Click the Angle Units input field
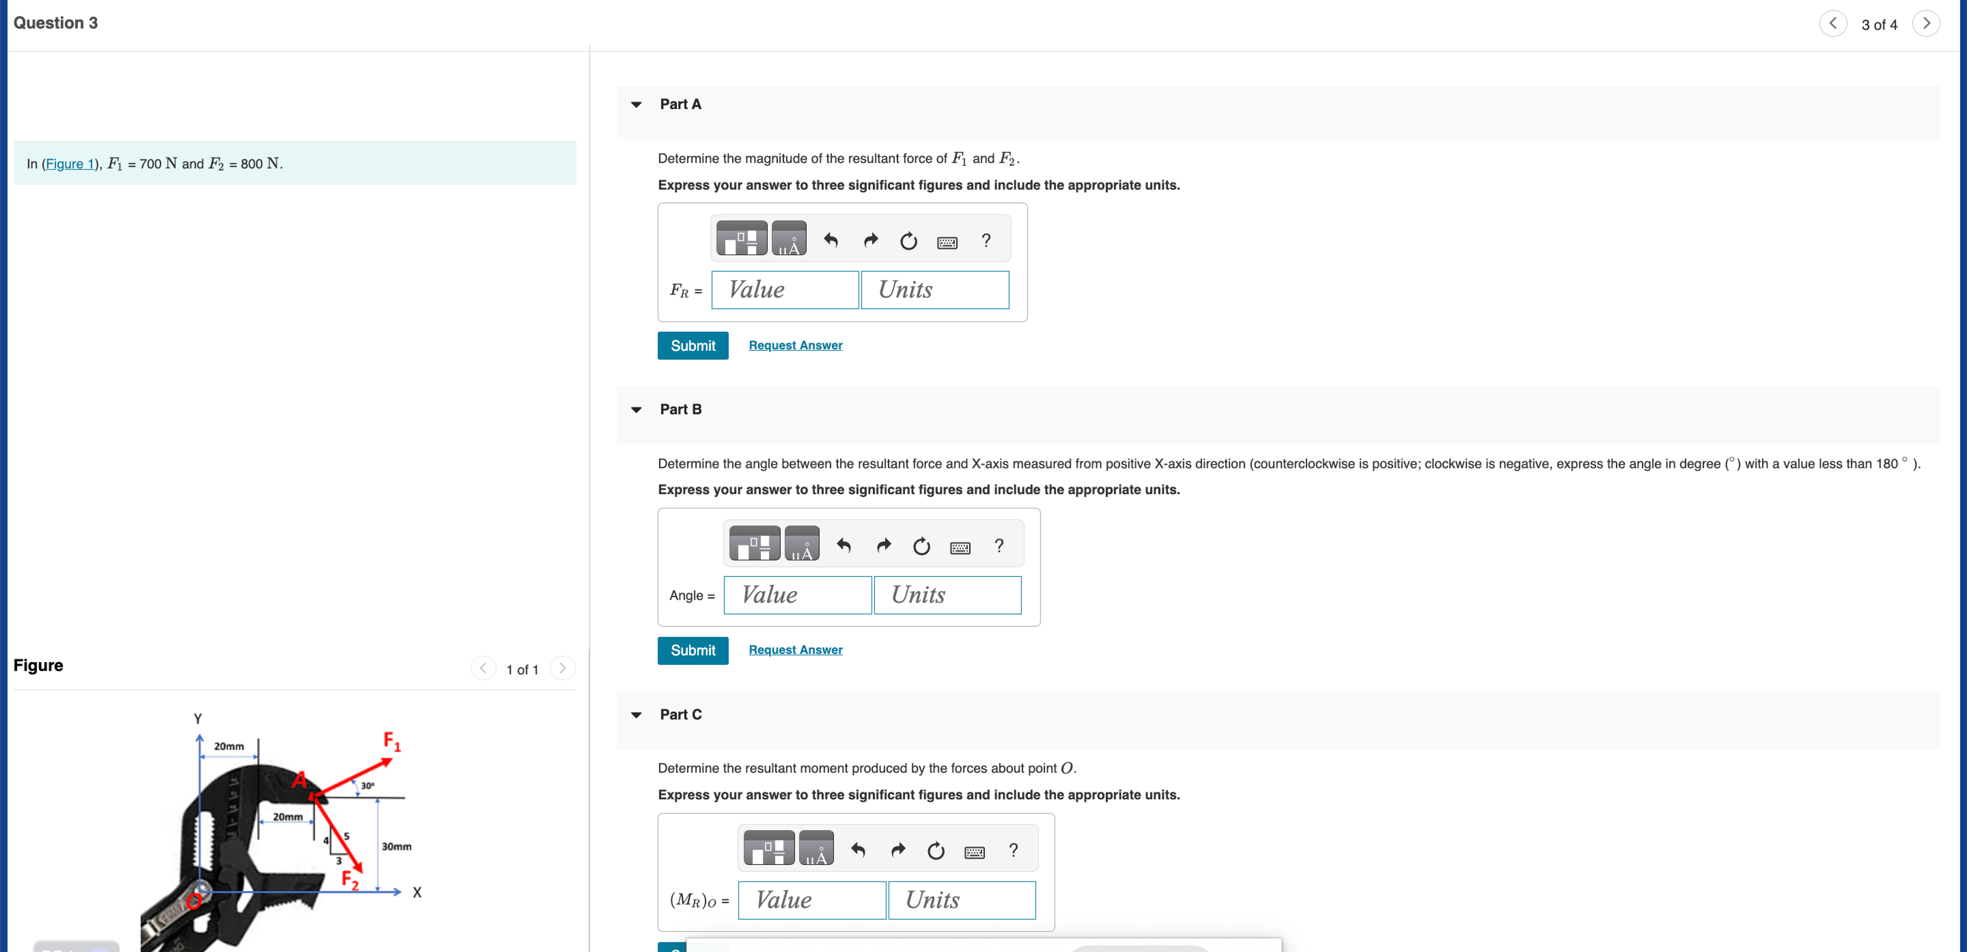The image size is (1967, 952). pyautogui.click(x=947, y=596)
